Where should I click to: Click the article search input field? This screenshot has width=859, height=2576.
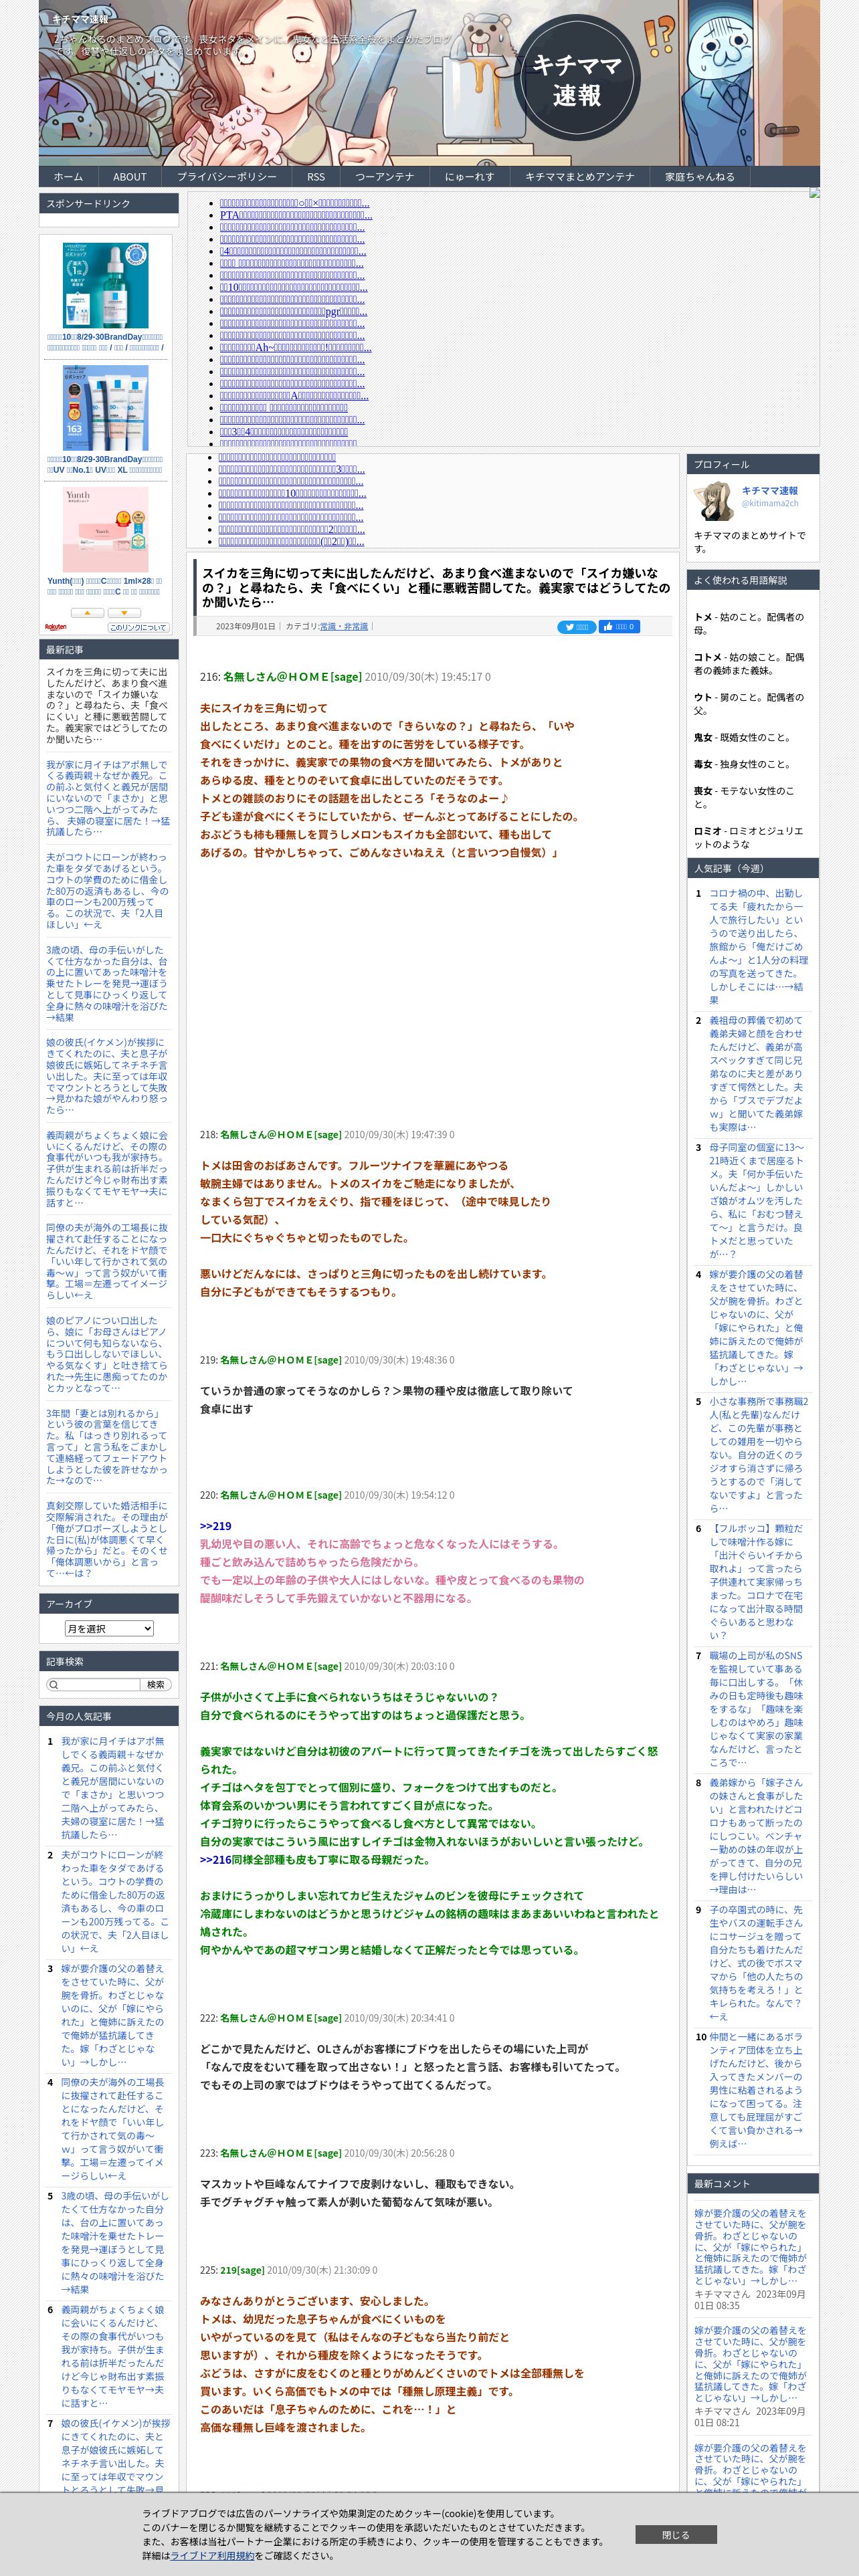coord(93,1684)
